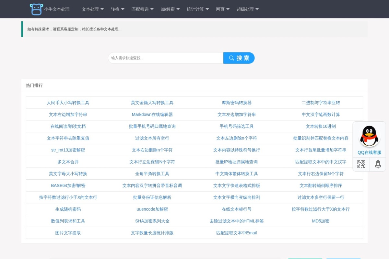Click the magnifier icon in search button
This screenshot has width=389, height=259.
coord(231,58)
